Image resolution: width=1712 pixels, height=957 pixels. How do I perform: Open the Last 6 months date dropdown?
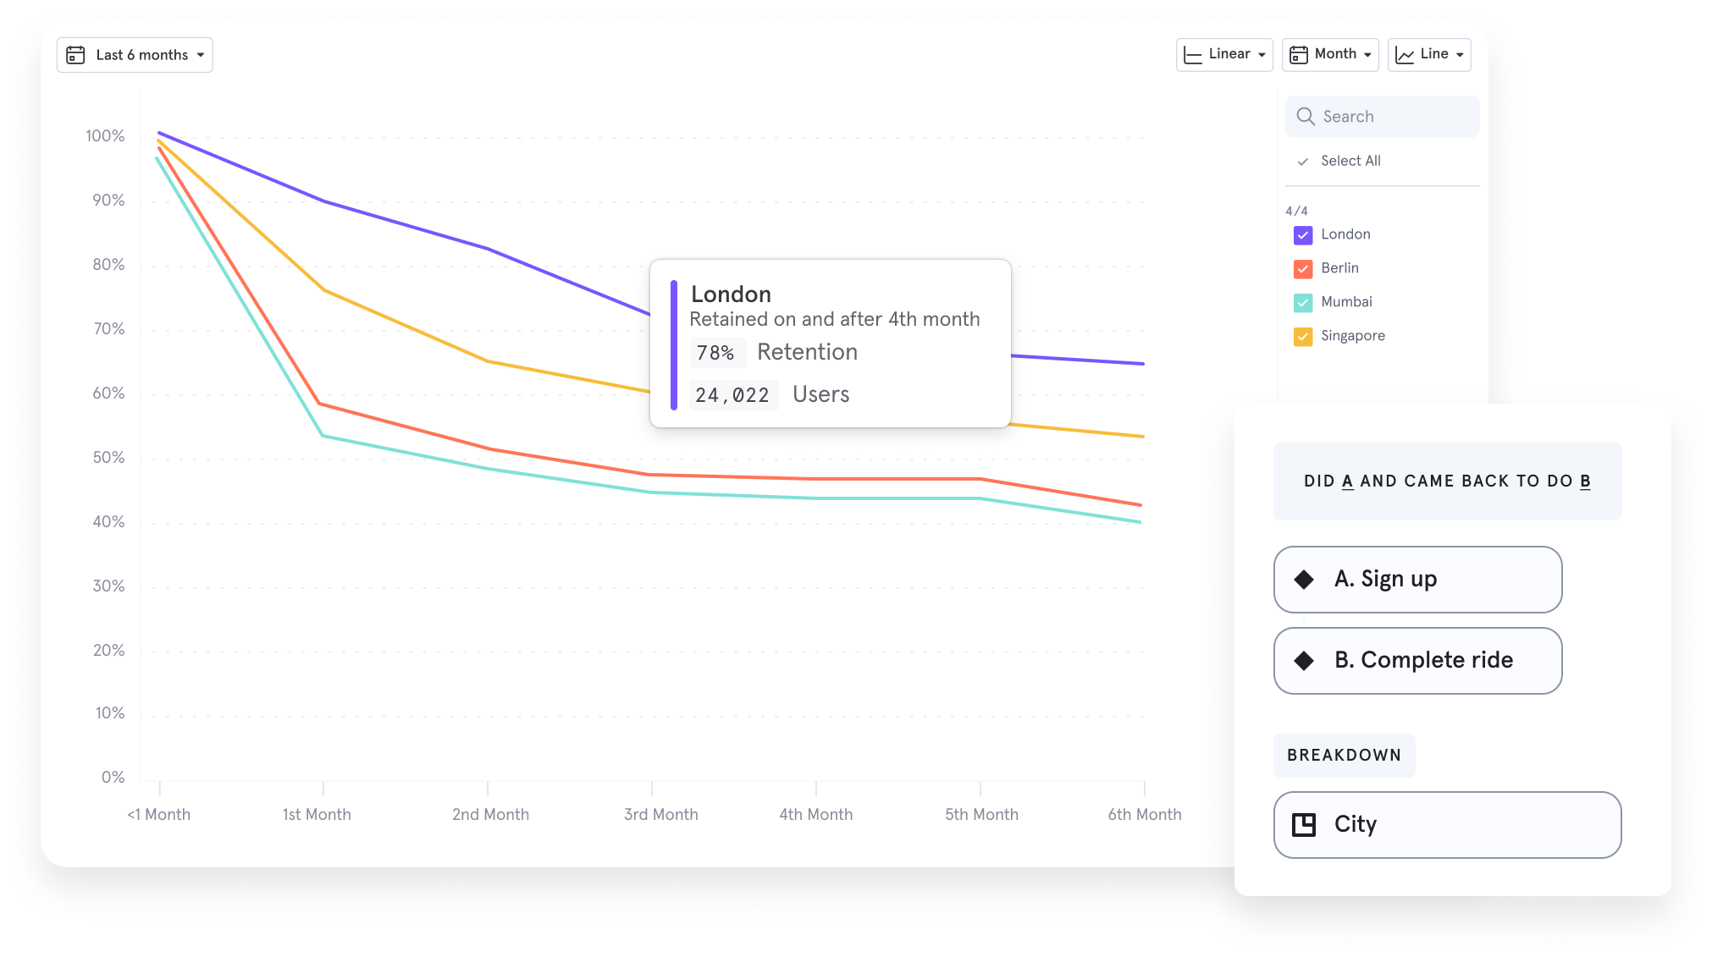pyautogui.click(x=142, y=55)
